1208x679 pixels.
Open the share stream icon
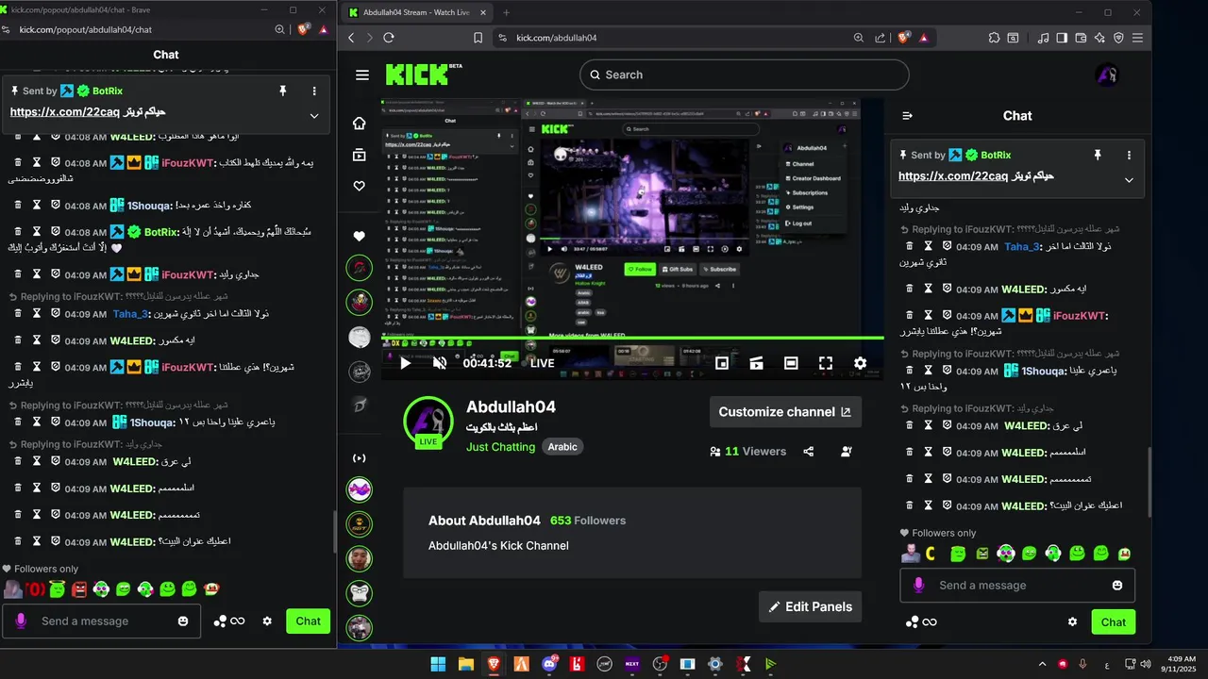809,452
